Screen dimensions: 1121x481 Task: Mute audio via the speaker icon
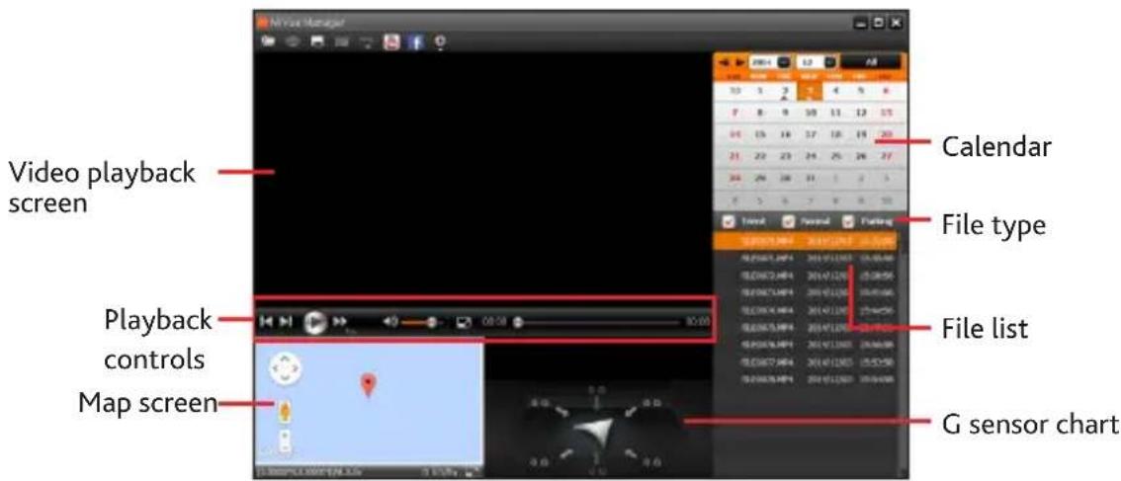390,322
